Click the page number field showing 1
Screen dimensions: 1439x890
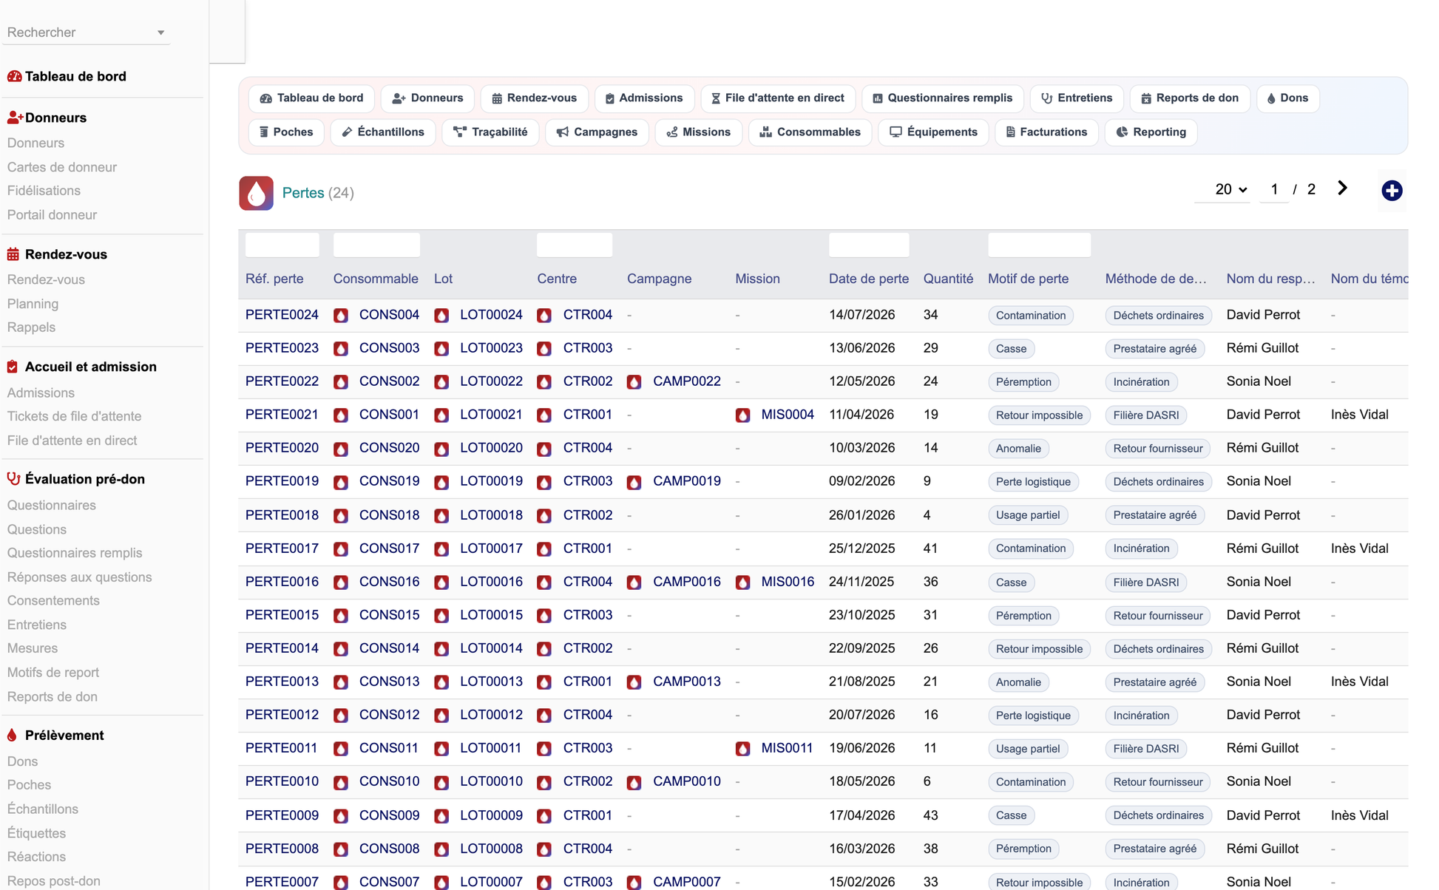1274,189
